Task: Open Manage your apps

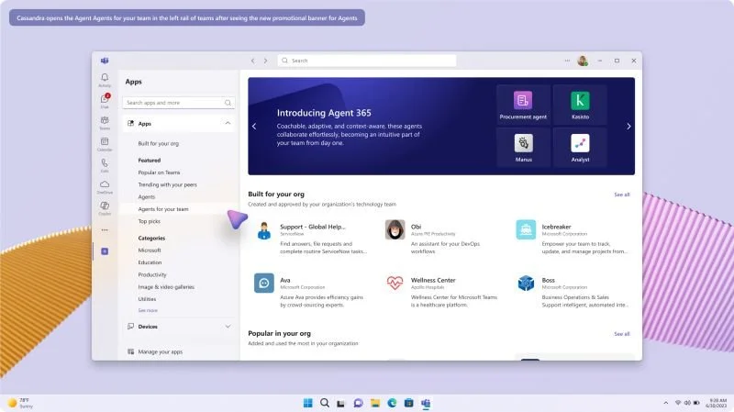Action: coord(160,351)
